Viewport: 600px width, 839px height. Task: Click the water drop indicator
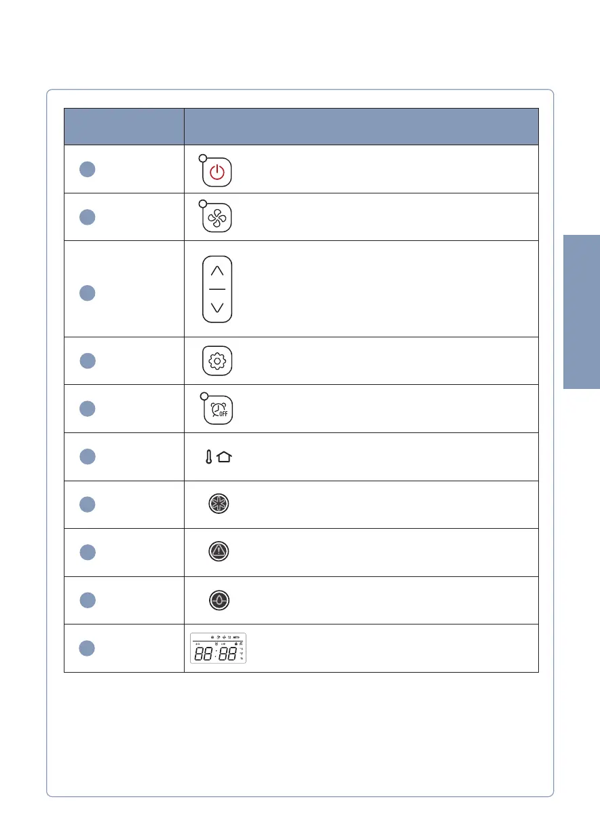click(x=218, y=600)
